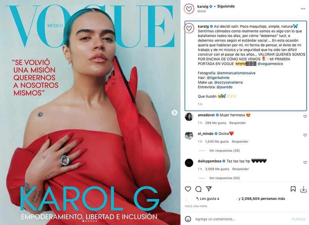The image size is (309, 225).
Task: Like el_mindo's comment heart
Action: point(305,135)
